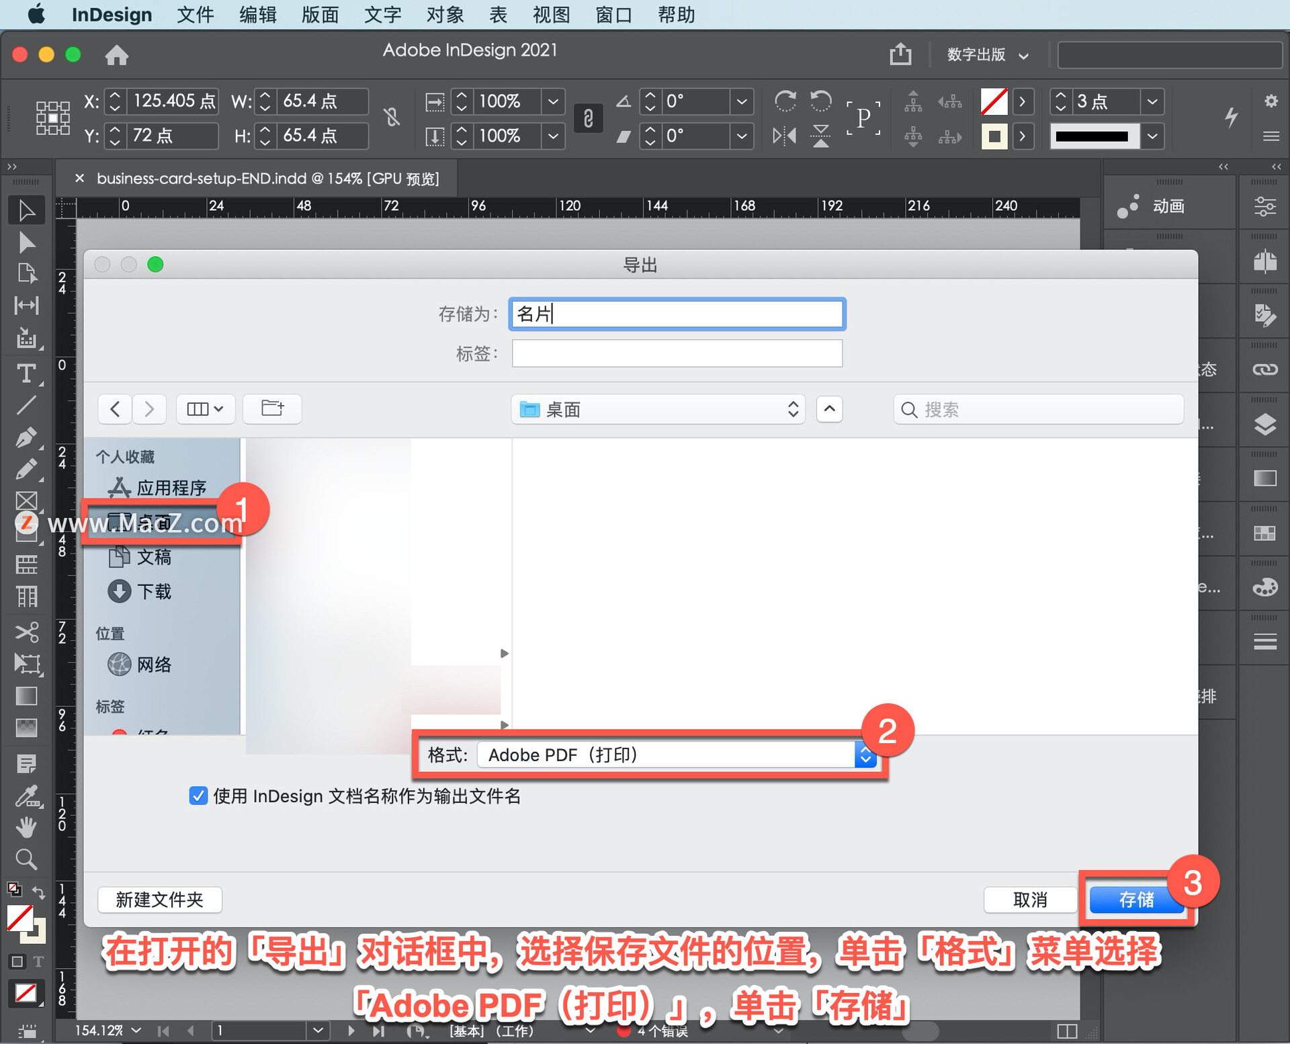Open the view mode dropdown in dialog
Screen dimensions: 1290x1044
(x=205, y=408)
